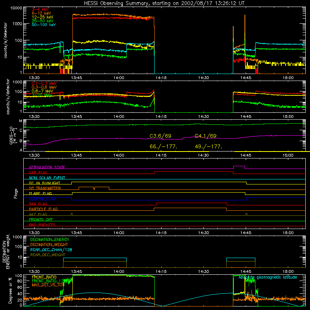Select the GAP_FLAG label

(38, 172)
